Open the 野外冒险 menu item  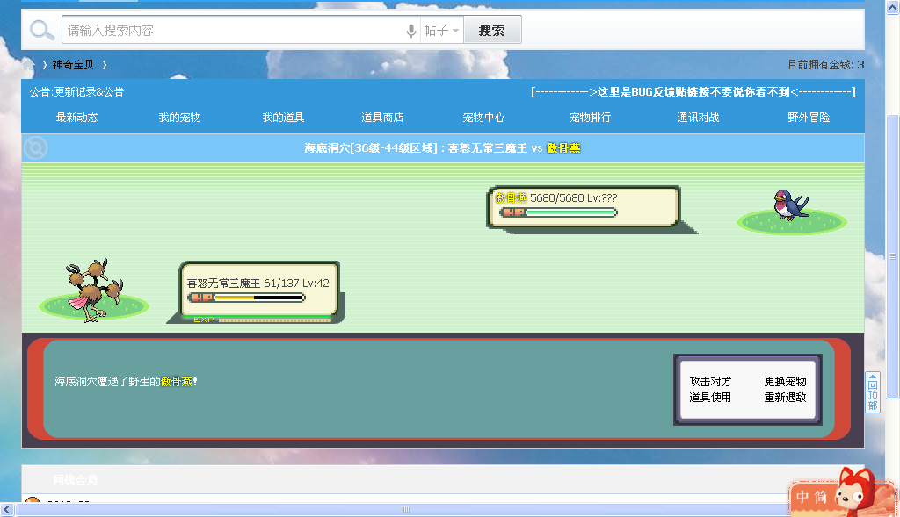809,118
